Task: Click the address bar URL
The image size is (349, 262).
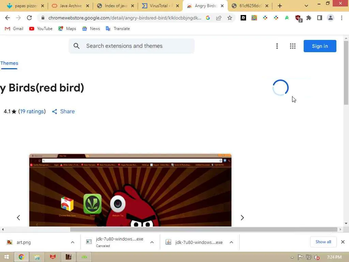Action: pos(125,18)
